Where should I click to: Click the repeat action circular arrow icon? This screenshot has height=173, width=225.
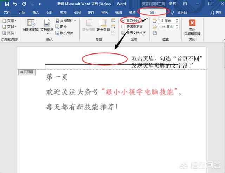click(x=24, y=4)
